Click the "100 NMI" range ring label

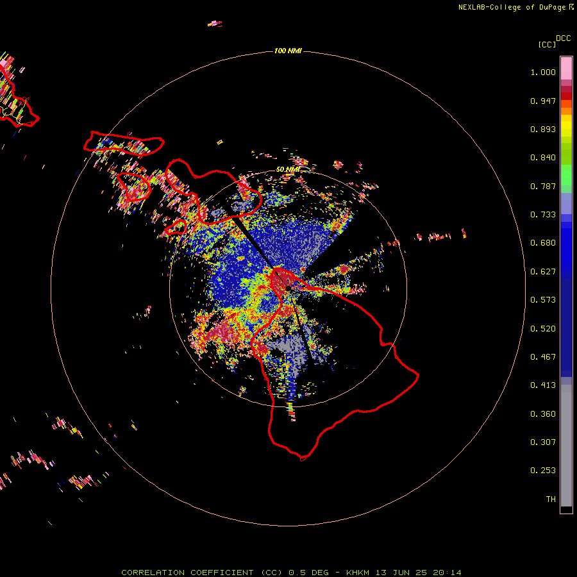tap(288, 51)
